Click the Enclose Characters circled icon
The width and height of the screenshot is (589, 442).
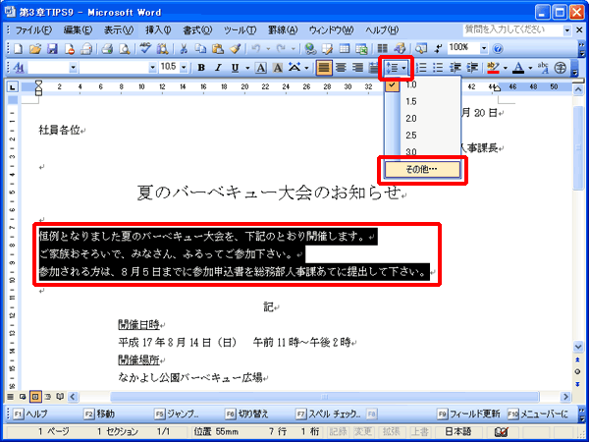[561, 68]
